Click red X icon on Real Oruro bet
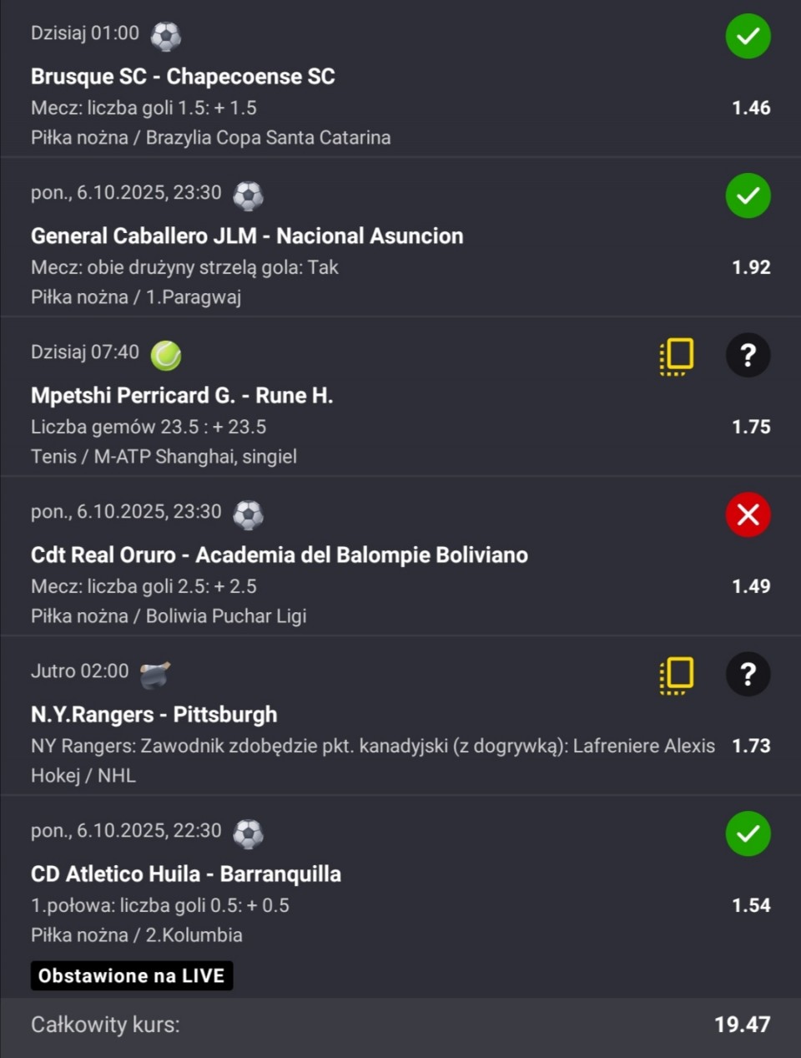This screenshot has width=801, height=1058. click(x=748, y=515)
